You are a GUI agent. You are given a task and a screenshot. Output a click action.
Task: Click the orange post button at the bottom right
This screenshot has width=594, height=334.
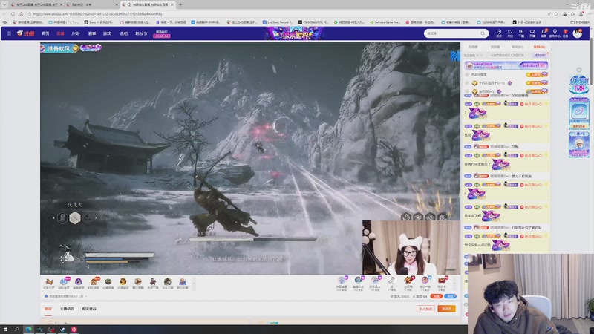click(x=447, y=309)
